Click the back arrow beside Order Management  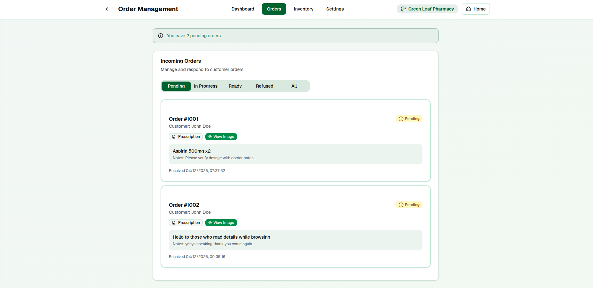point(107,9)
